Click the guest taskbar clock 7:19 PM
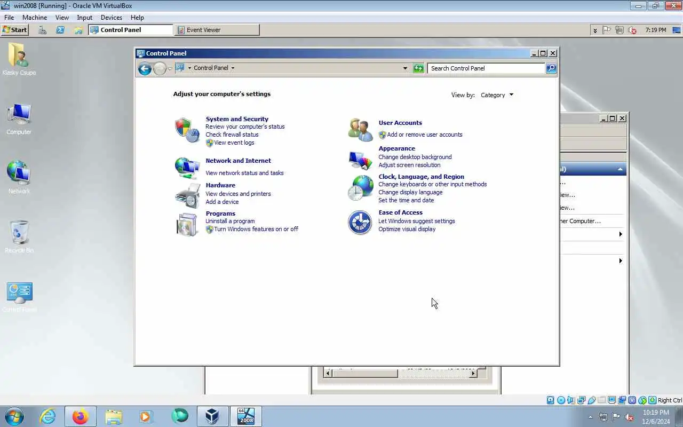Screen dimensions: 683x427 click(x=656, y=30)
